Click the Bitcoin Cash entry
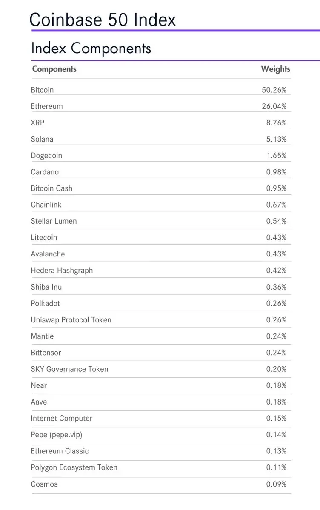The height and width of the screenshot is (510, 320). click(52, 188)
